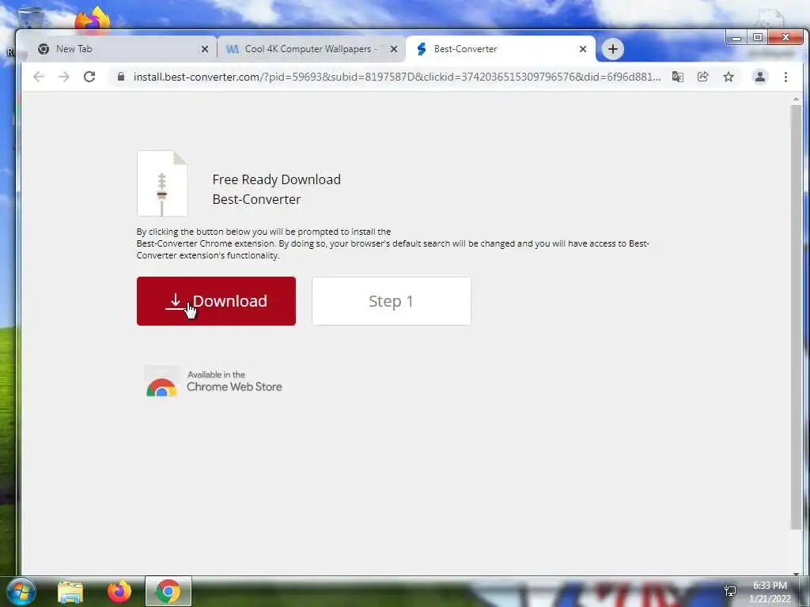Open the Chrome Web Store badge
810x607 pixels.
click(x=214, y=382)
